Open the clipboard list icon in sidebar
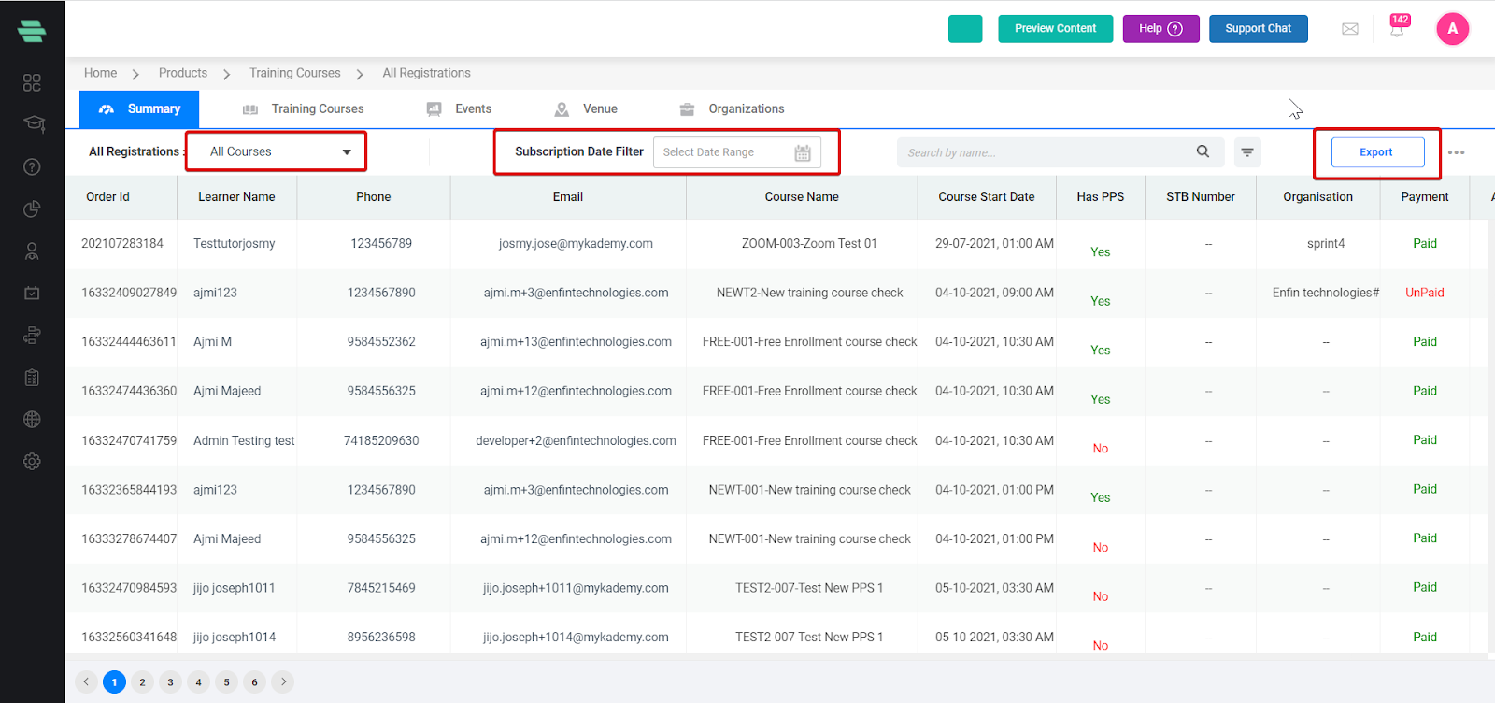The image size is (1495, 703). pos(32,377)
